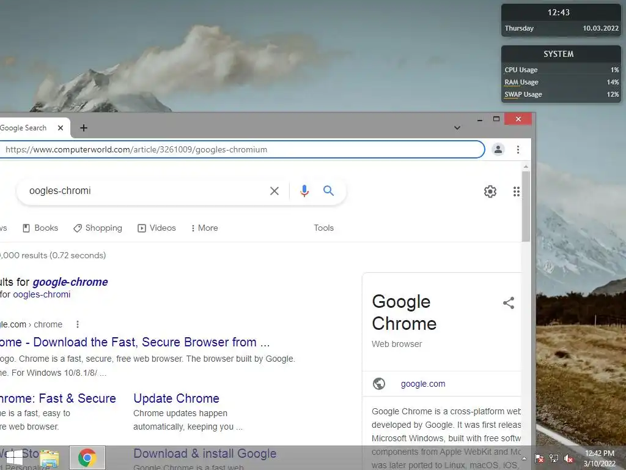Click the SYSTEM widget header
Viewport: 626px width, 470px height.
point(559,54)
